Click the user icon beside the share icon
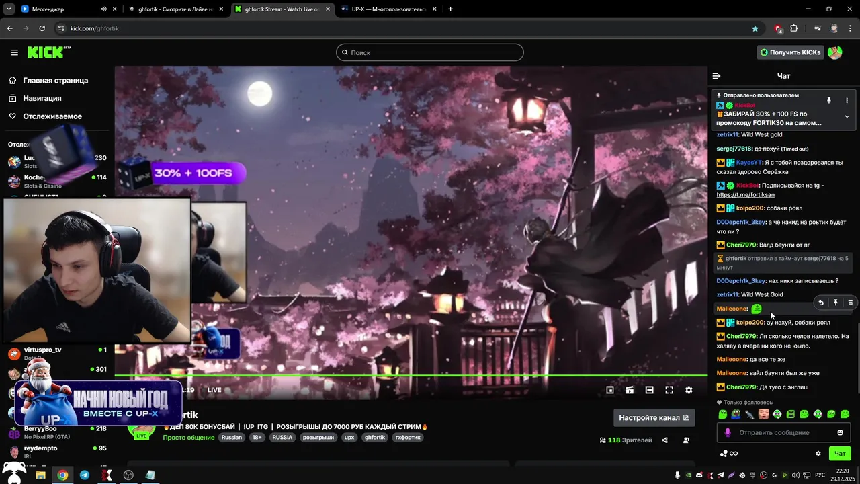Screen dimensions: 860x484 pos(686,440)
